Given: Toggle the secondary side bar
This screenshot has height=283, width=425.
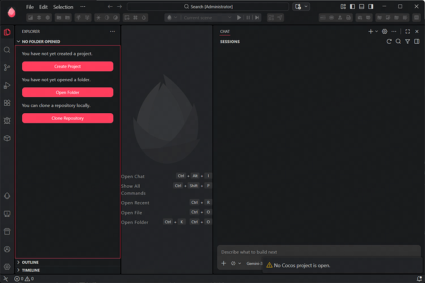Looking at the screenshot, I should point(371,7).
